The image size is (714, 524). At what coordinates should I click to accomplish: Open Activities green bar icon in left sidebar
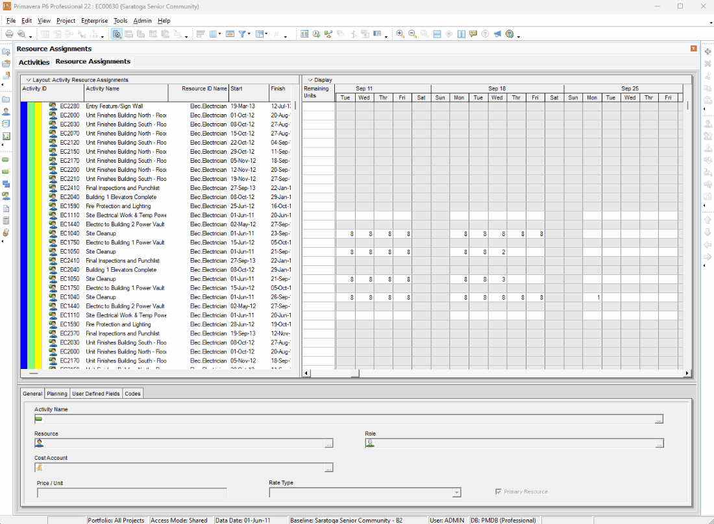pyautogui.click(x=6, y=160)
